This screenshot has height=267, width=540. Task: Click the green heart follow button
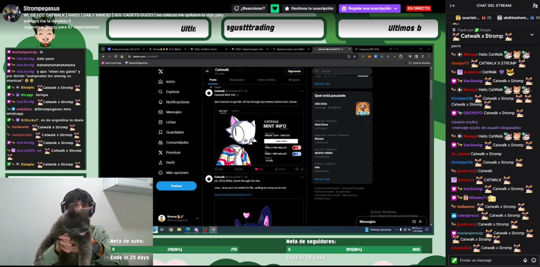[x=275, y=8]
